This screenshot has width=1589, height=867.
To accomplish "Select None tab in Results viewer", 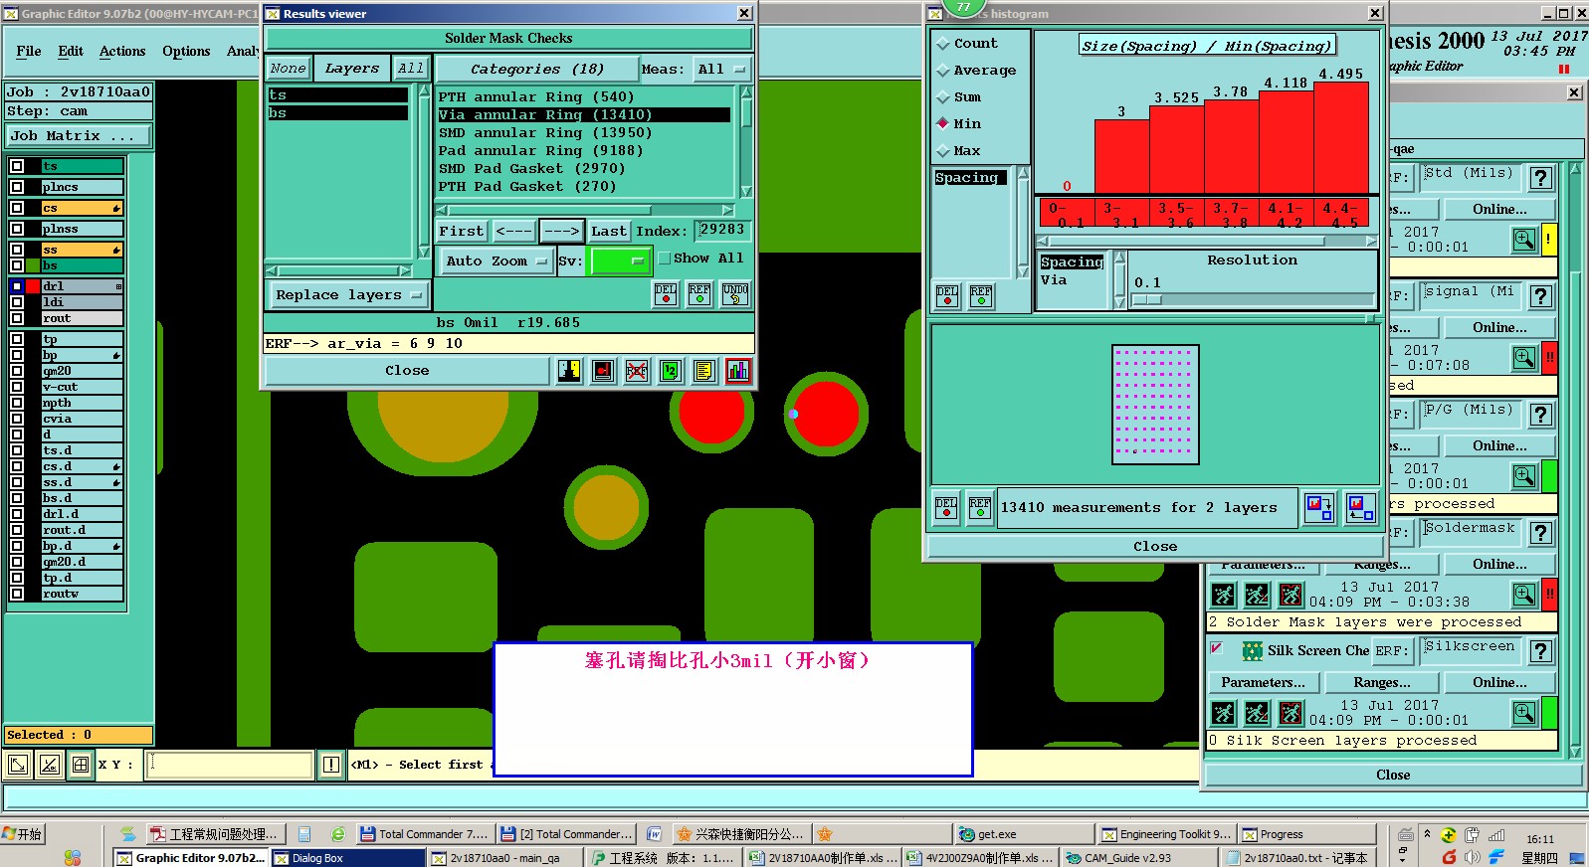I will [288, 69].
